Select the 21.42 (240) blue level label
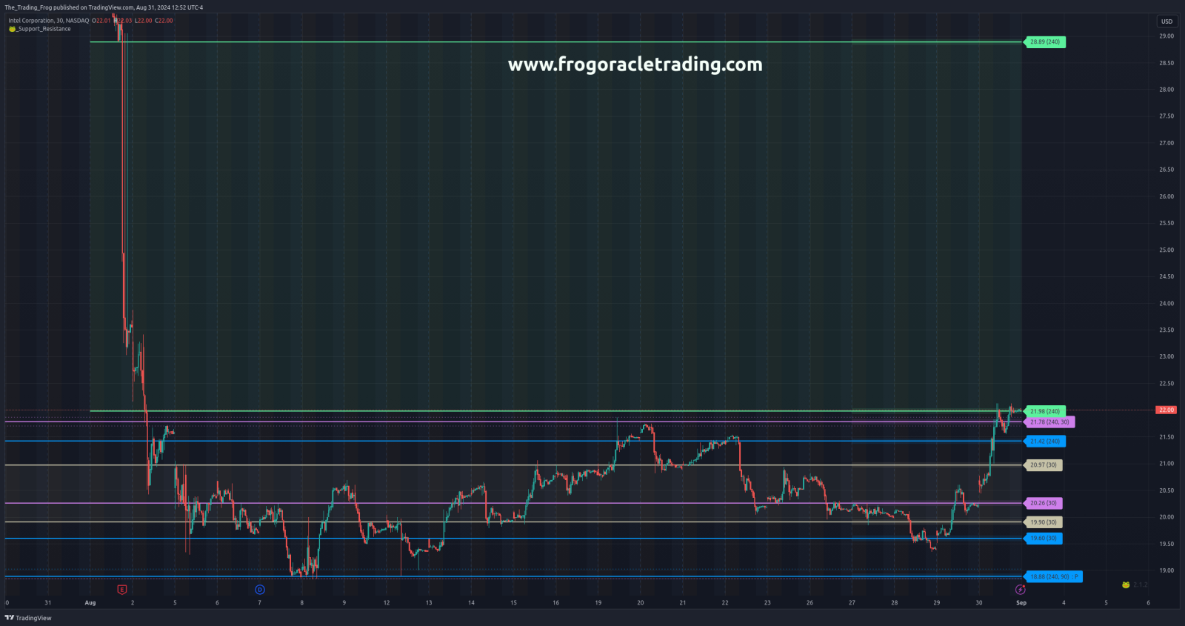This screenshot has width=1185, height=626. point(1044,442)
